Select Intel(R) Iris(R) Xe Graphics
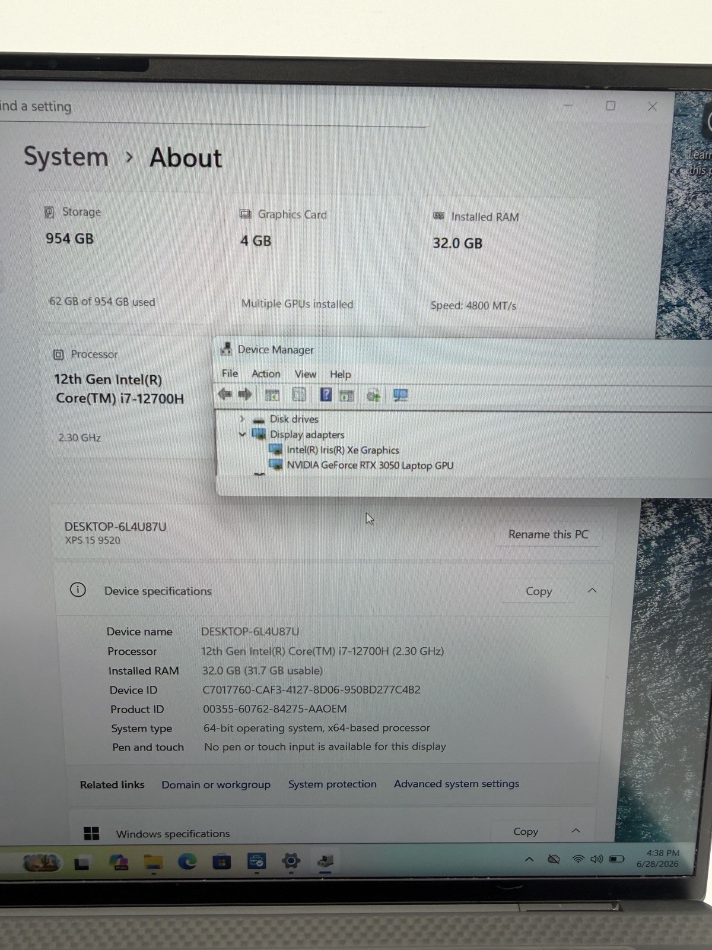 pyautogui.click(x=342, y=450)
